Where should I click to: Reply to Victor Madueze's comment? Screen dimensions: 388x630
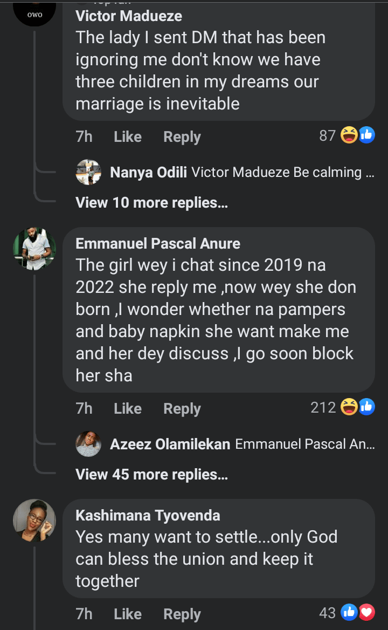pos(182,137)
